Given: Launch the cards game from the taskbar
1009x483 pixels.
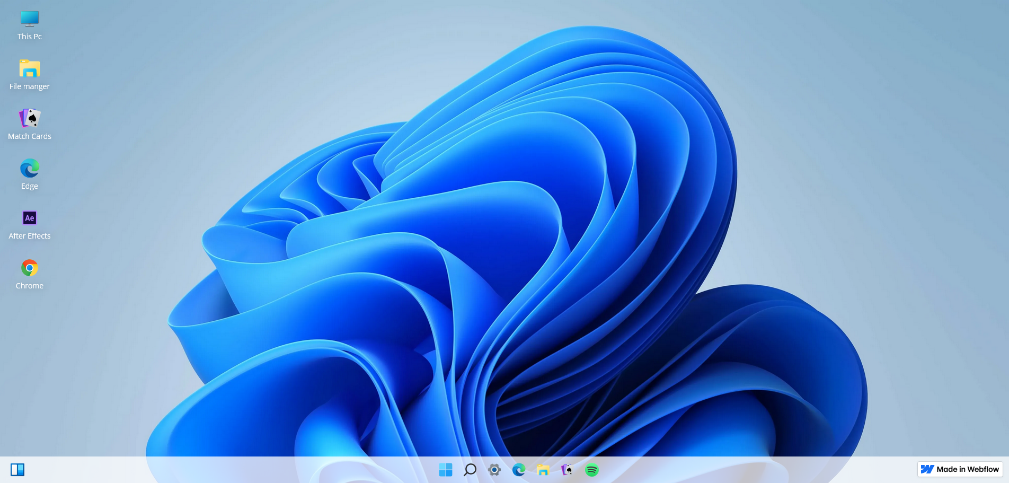Looking at the screenshot, I should [x=567, y=470].
